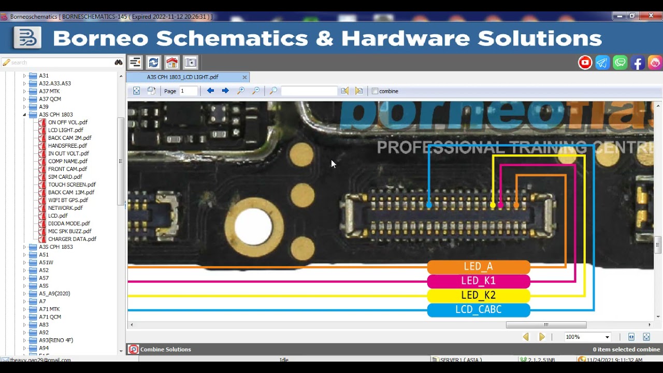Expand the A32.A33.A53 folder arrow

point(24,83)
